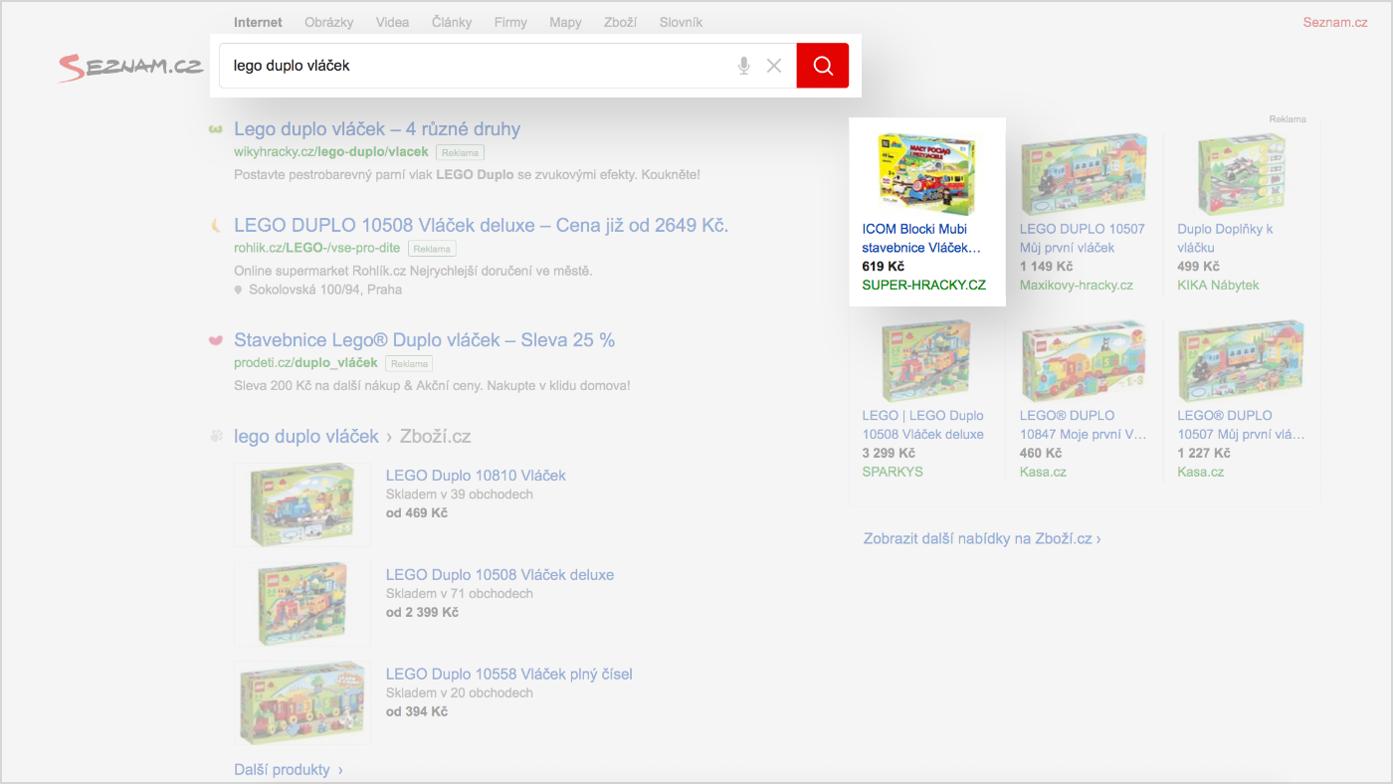The height and width of the screenshot is (784, 1393).
Task: Click ICOM Blocki Mubi product image
Action: [x=926, y=174]
